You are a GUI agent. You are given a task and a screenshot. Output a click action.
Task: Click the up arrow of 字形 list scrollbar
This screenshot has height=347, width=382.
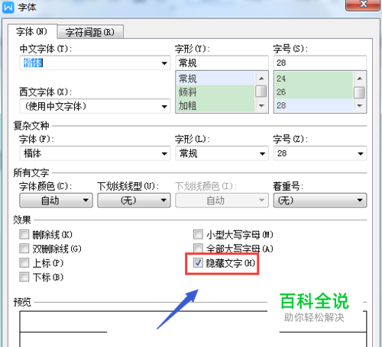(x=261, y=79)
